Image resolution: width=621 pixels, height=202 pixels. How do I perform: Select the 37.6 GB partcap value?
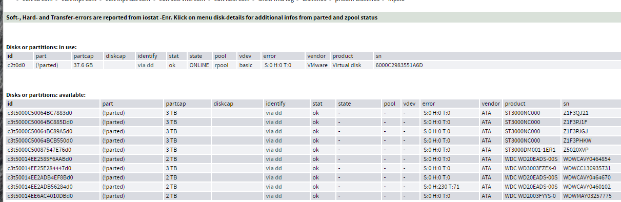click(x=83, y=66)
